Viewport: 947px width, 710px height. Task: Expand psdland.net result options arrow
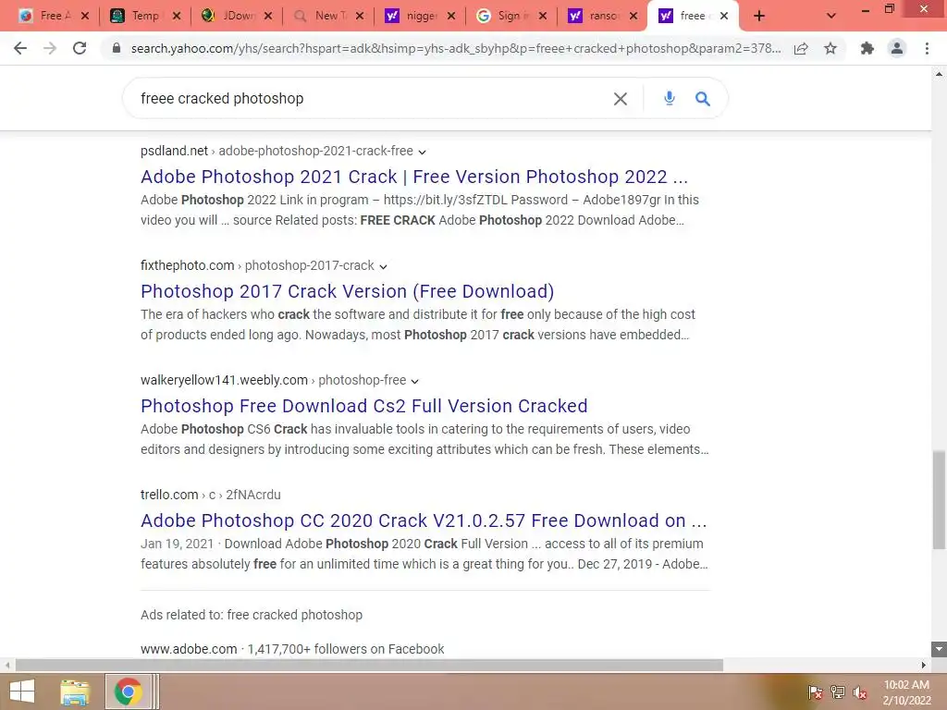[x=422, y=152]
